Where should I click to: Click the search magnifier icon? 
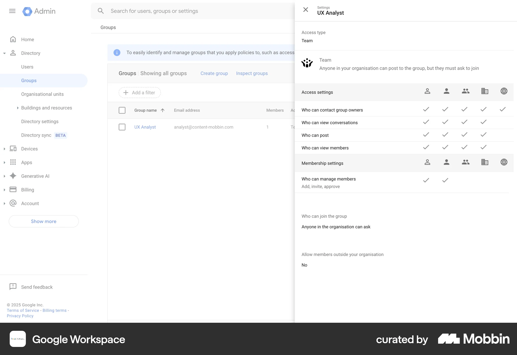[x=101, y=11]
